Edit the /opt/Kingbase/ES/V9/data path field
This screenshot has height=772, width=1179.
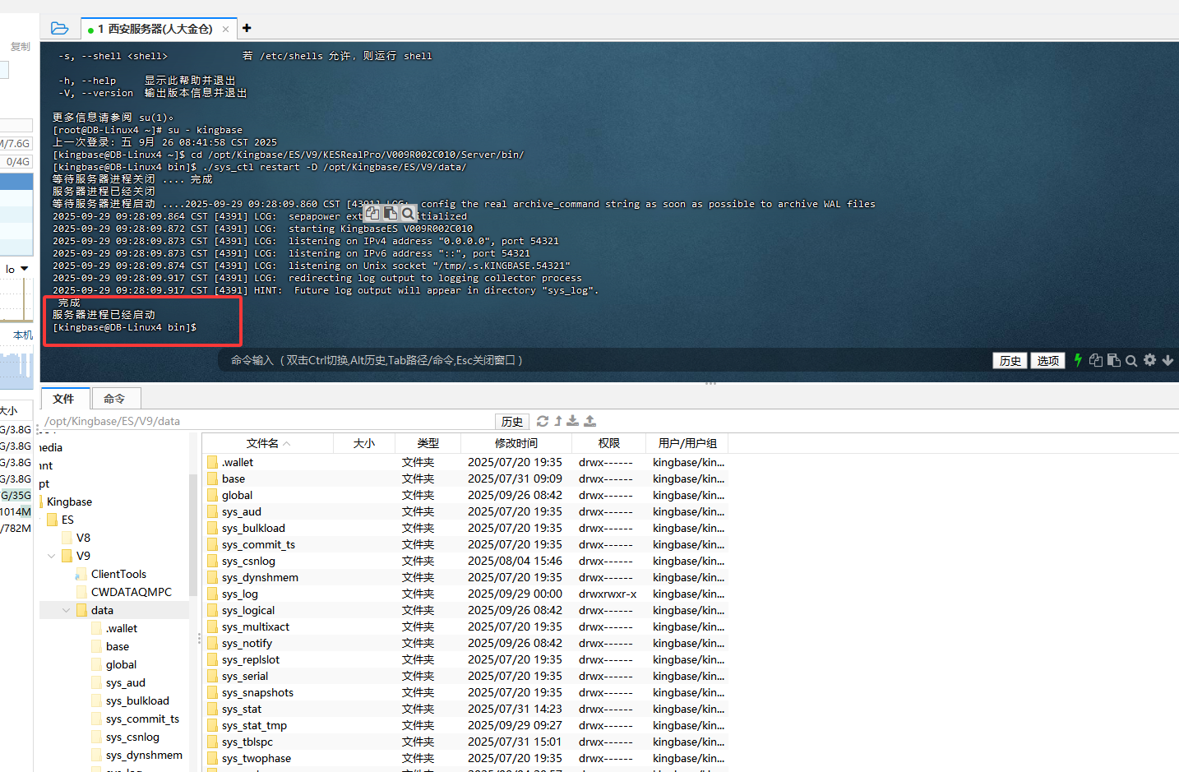coord(268,421)
